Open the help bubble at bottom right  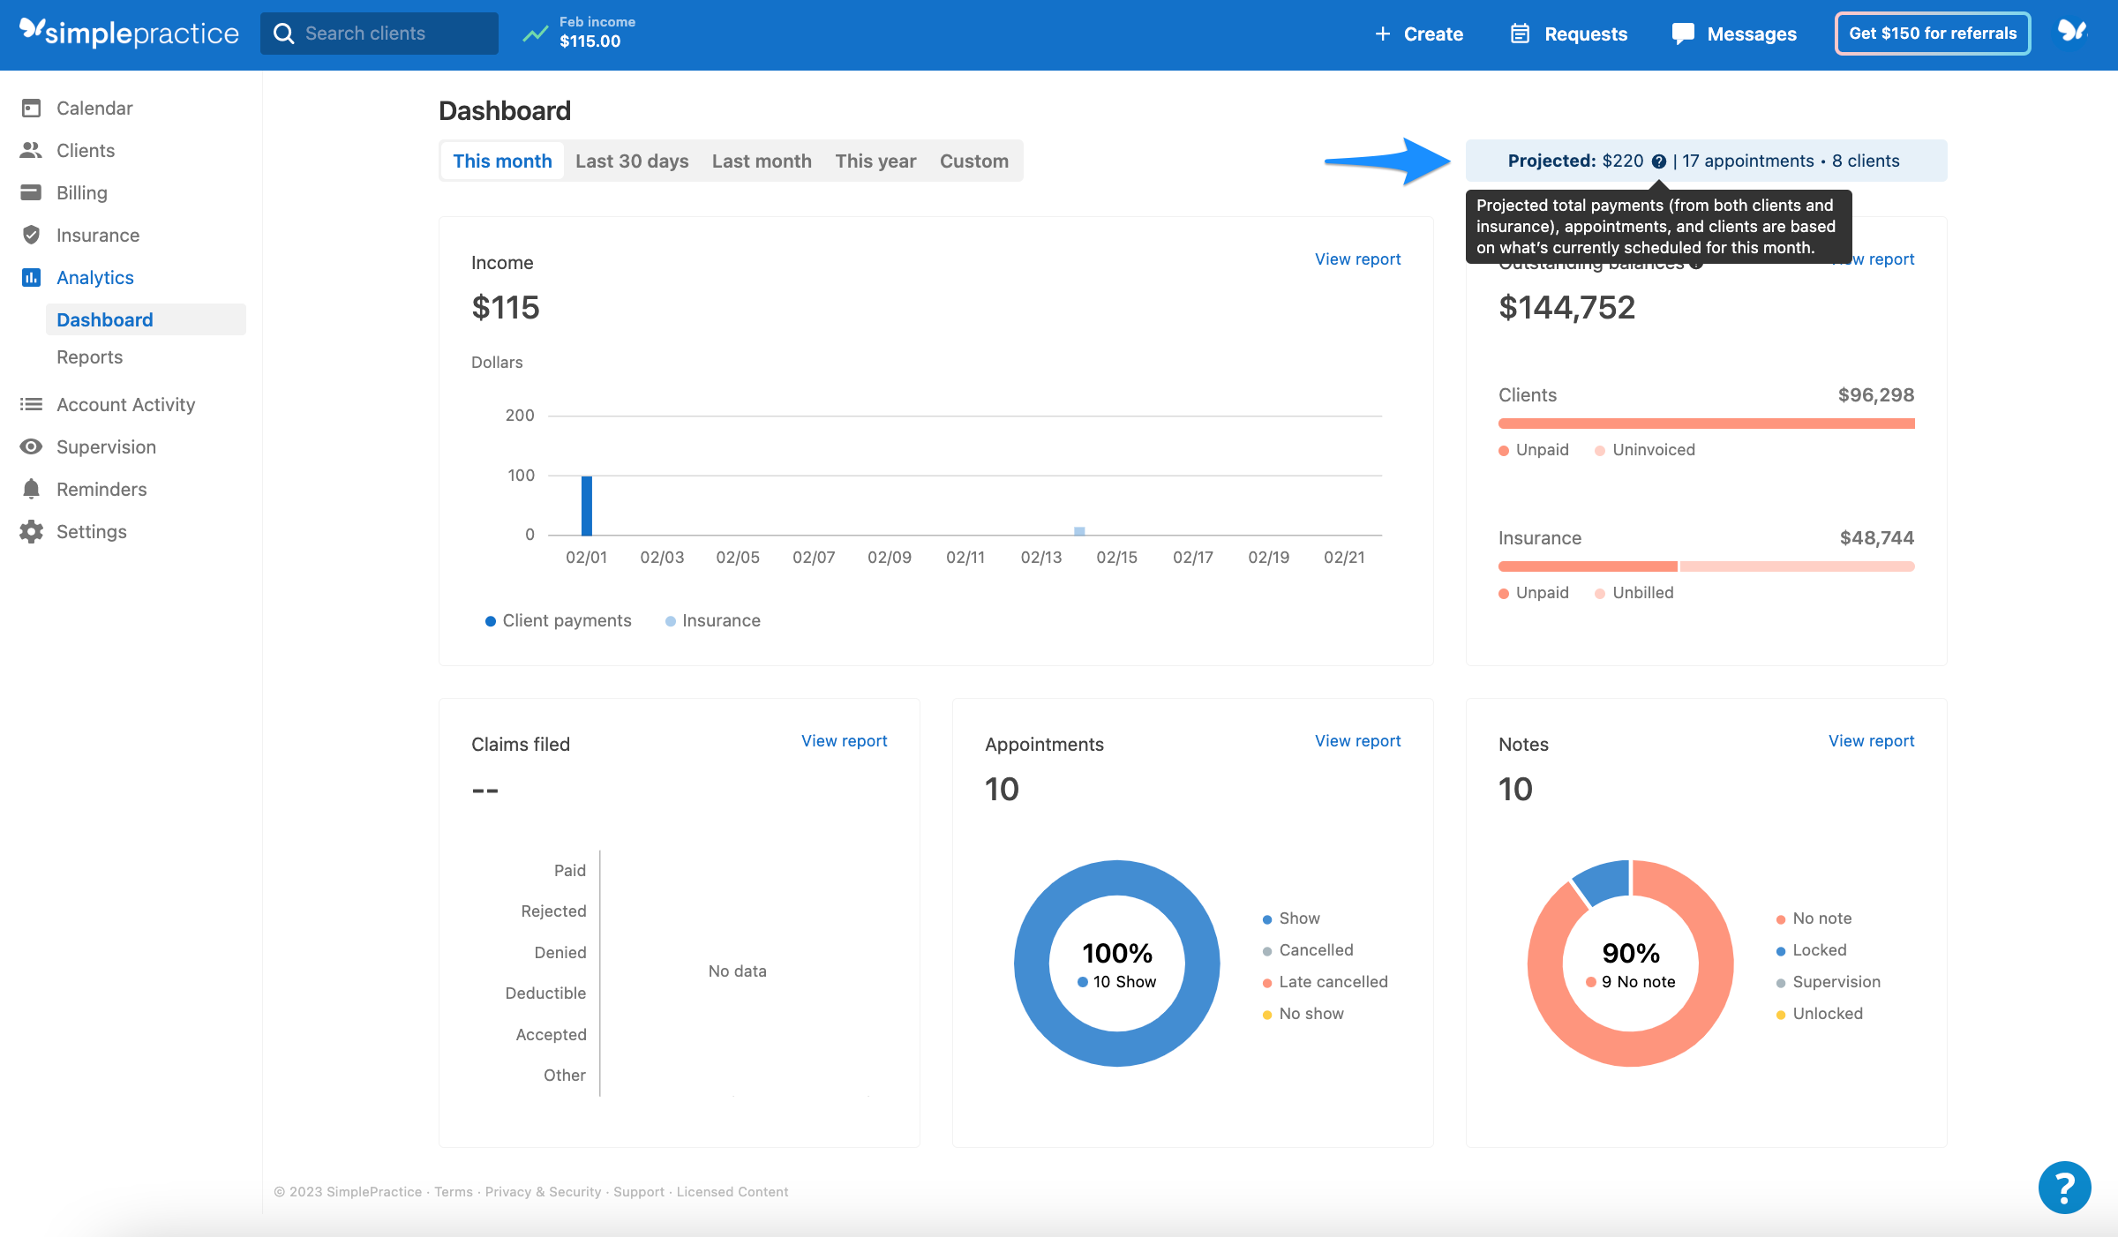tap(2064, 1187)
